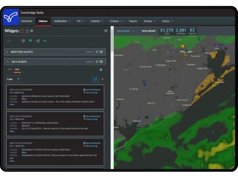Show the 4 Alarm Fire on map
The width and height of the screenshot is (238, 178).
[90, 119]
